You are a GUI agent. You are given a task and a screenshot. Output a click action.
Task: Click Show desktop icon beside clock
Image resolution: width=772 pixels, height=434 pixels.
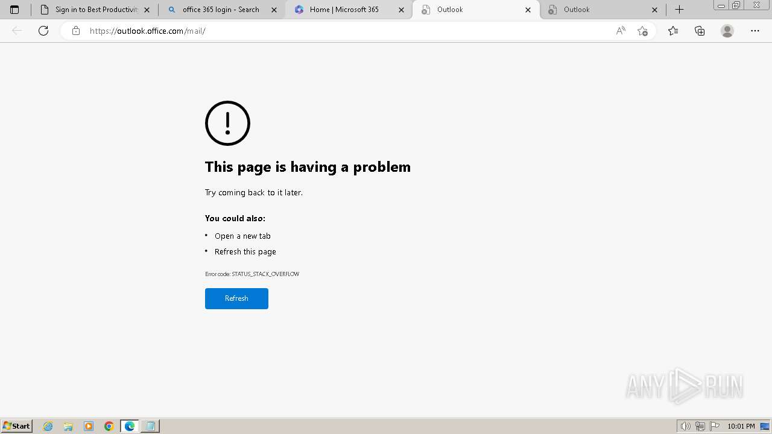click(765, 426)
